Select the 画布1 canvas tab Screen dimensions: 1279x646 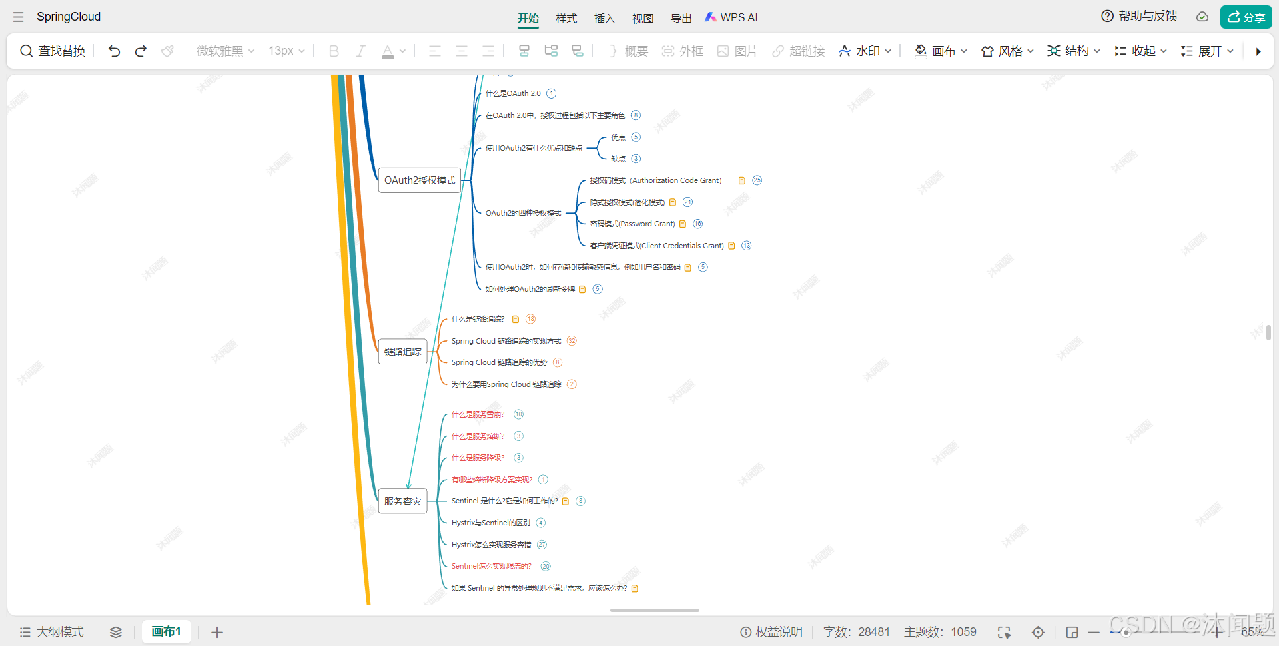click(166, 631)
